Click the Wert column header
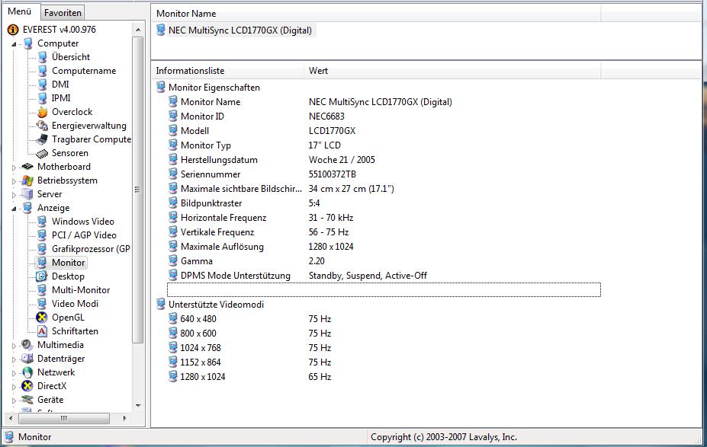 (x=452, y=71)
